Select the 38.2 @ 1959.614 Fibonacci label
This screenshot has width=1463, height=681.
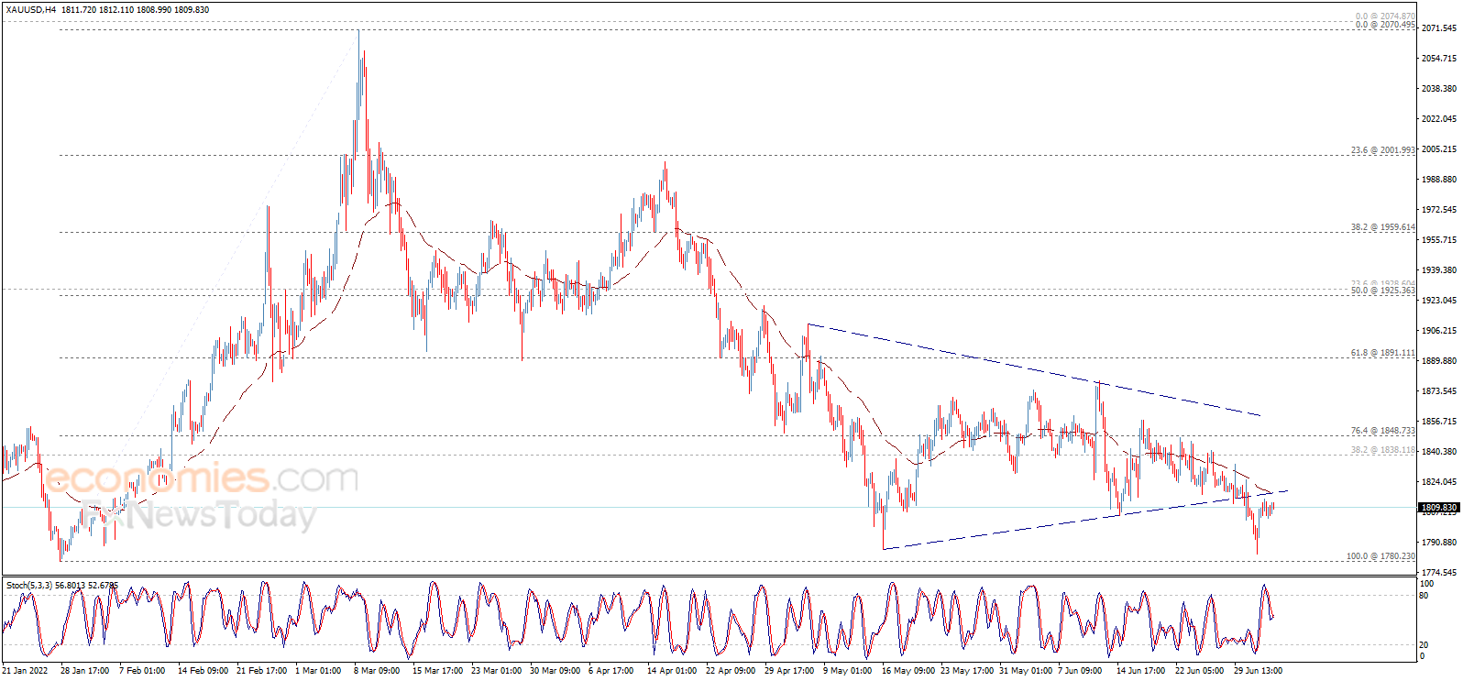(x=1382, y=226)
